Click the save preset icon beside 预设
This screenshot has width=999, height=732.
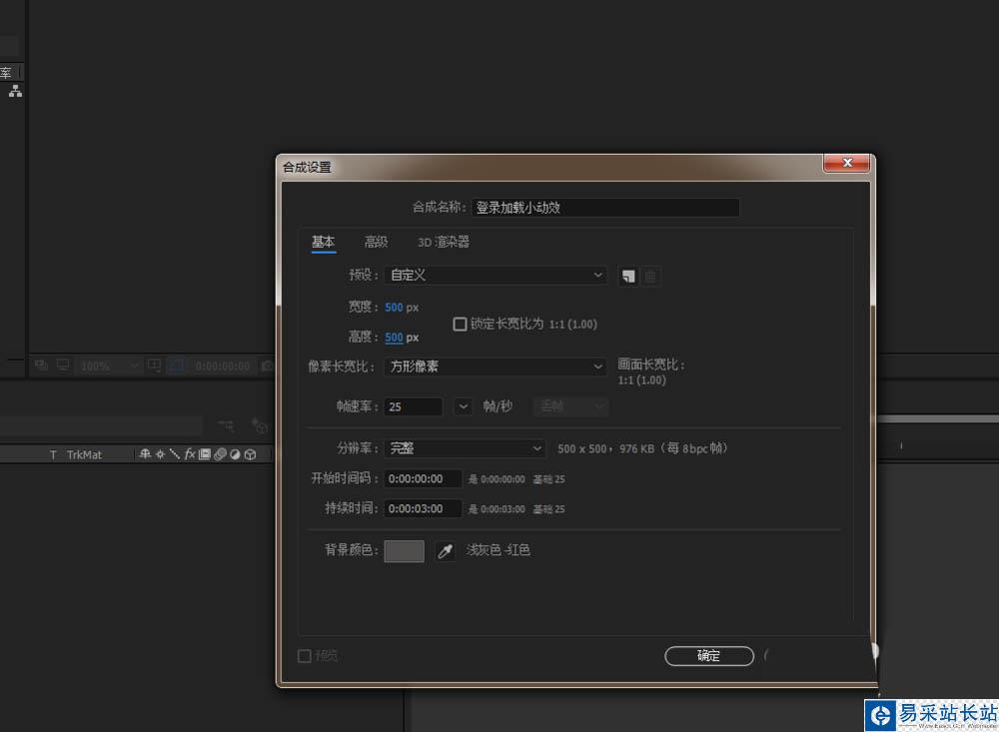tap(628, 276)
